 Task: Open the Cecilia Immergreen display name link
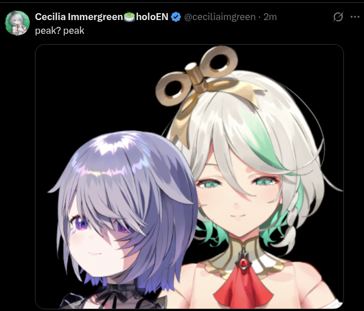[79, 17]
